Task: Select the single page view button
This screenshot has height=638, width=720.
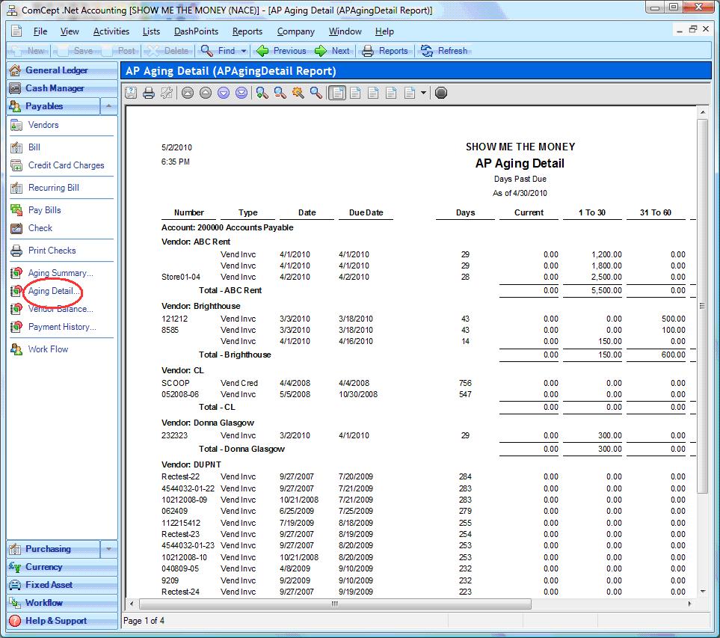Action: click(337, 93)
